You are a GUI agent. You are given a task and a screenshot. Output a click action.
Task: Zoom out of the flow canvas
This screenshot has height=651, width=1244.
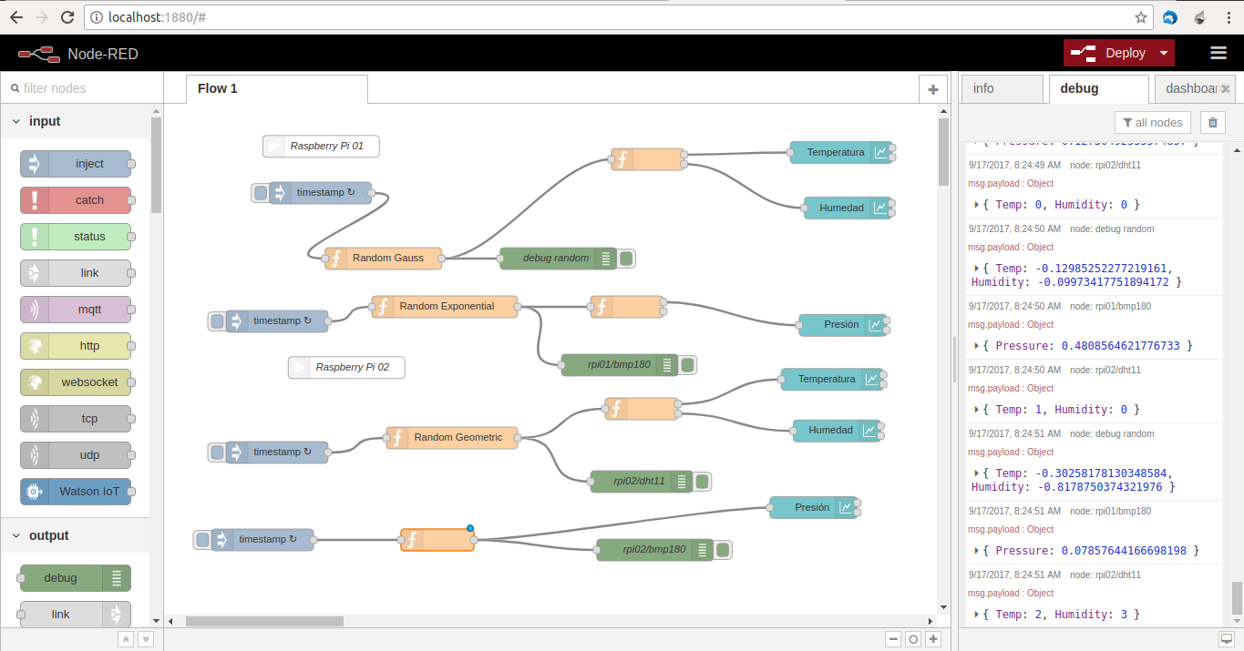click(893, 639)
